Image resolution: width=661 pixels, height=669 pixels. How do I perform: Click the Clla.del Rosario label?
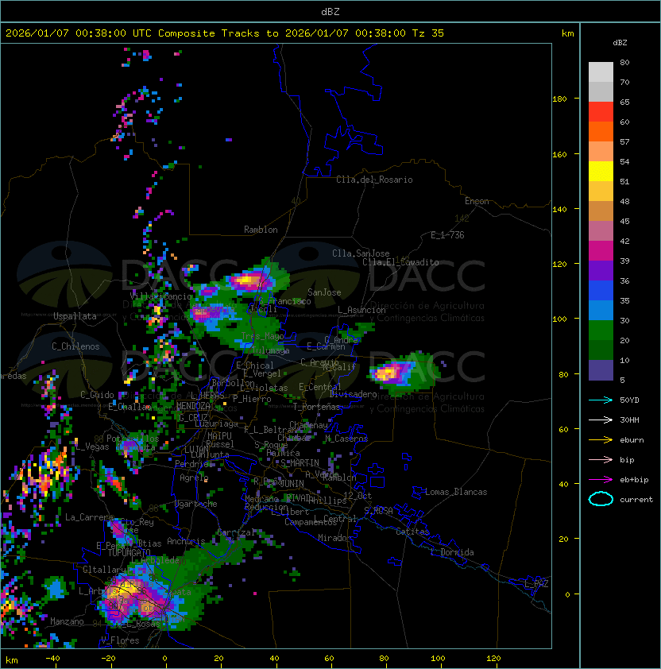[374, 180]
